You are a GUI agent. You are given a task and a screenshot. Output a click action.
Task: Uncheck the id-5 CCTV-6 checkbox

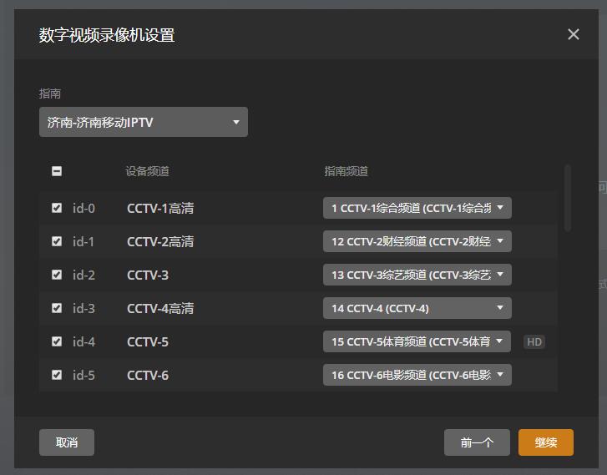pyautogui.click(x=57, y=375)
